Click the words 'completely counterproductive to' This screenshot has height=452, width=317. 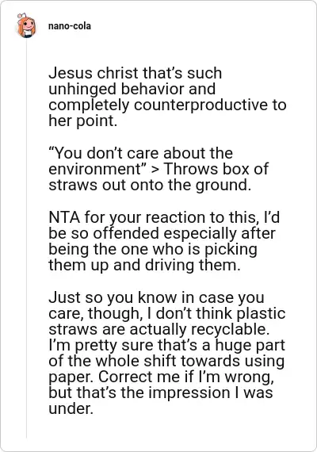167,105
